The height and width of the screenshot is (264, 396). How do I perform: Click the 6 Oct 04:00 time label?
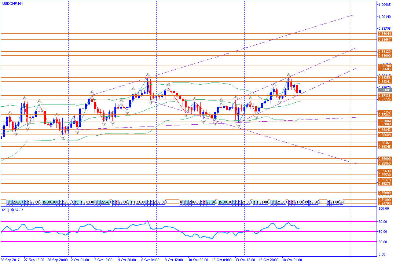150,260
